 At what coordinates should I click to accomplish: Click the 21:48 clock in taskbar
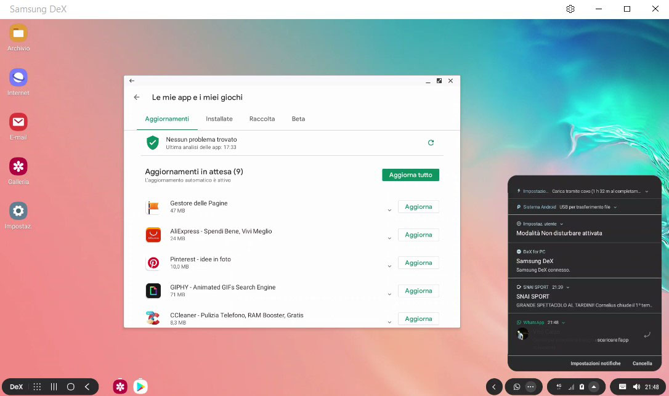(652, 387)
